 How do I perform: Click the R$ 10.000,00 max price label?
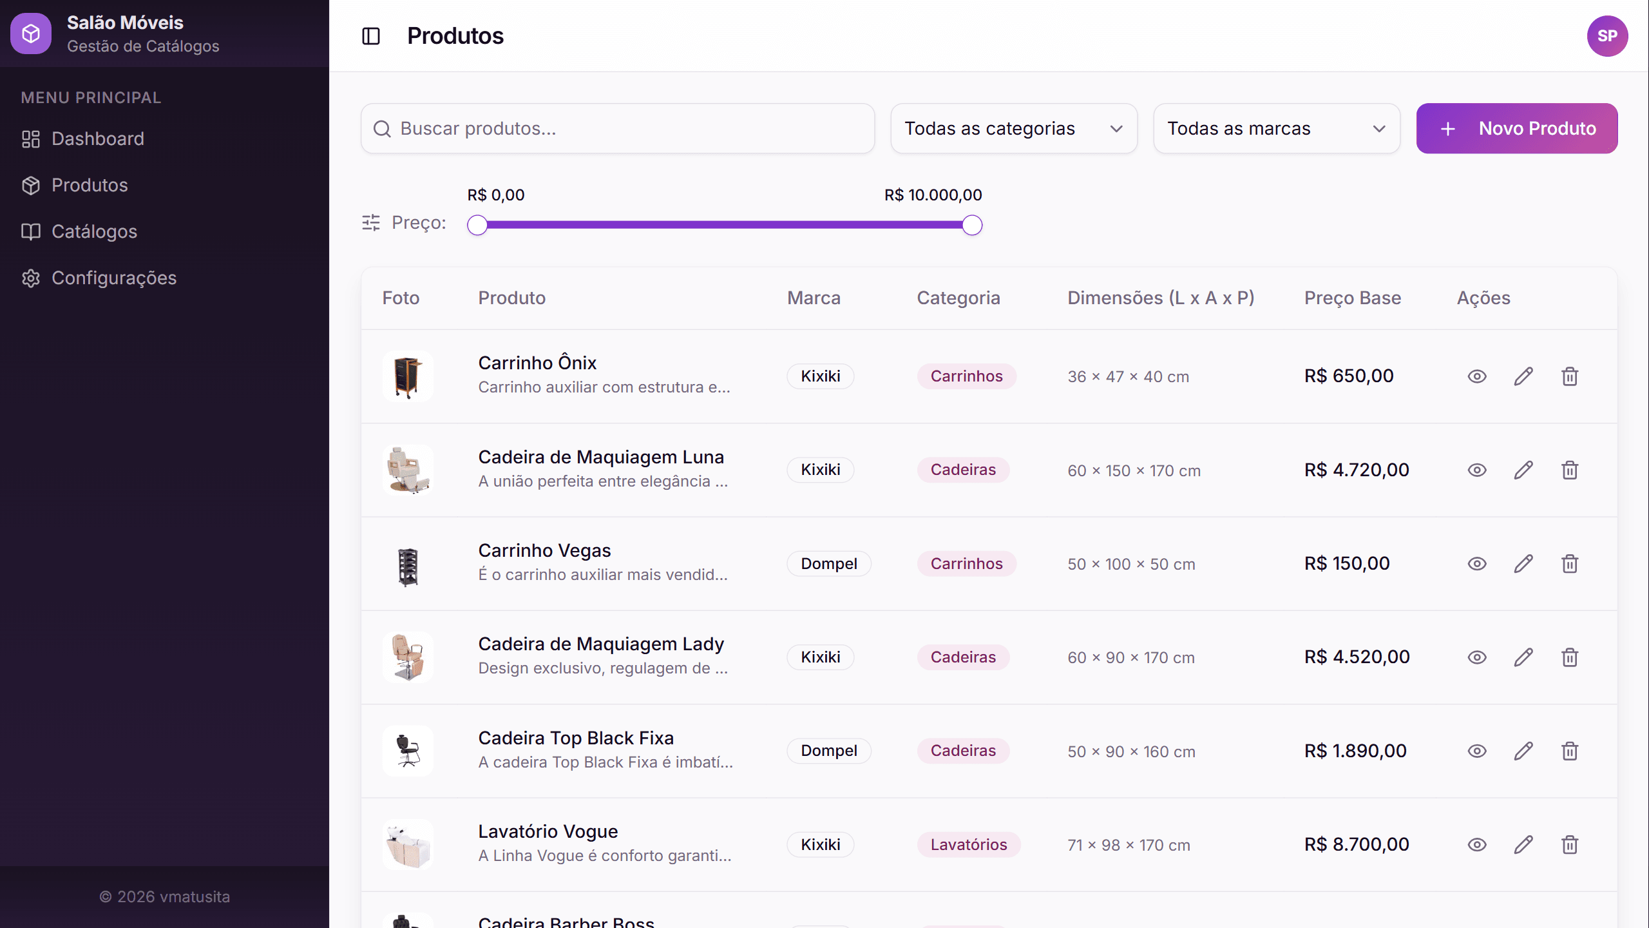[x=933, y=195]
